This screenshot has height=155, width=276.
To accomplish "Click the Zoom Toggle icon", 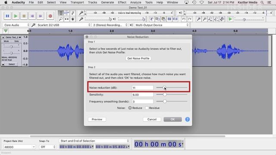I will [222, 19].
